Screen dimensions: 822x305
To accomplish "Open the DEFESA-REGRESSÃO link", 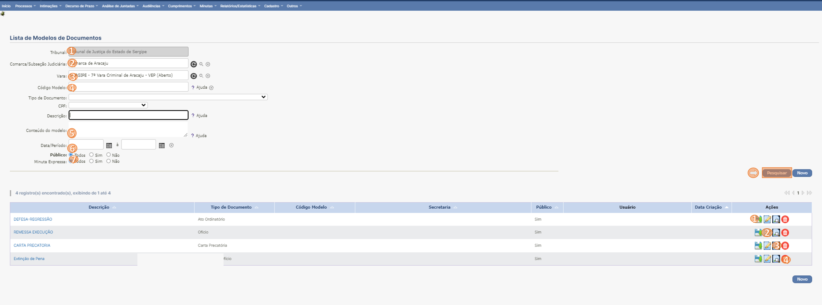I will click(33, 219).
